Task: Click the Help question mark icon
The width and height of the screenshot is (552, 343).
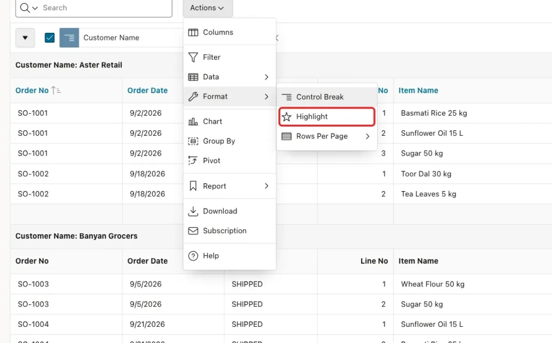Action: point(193,256)
